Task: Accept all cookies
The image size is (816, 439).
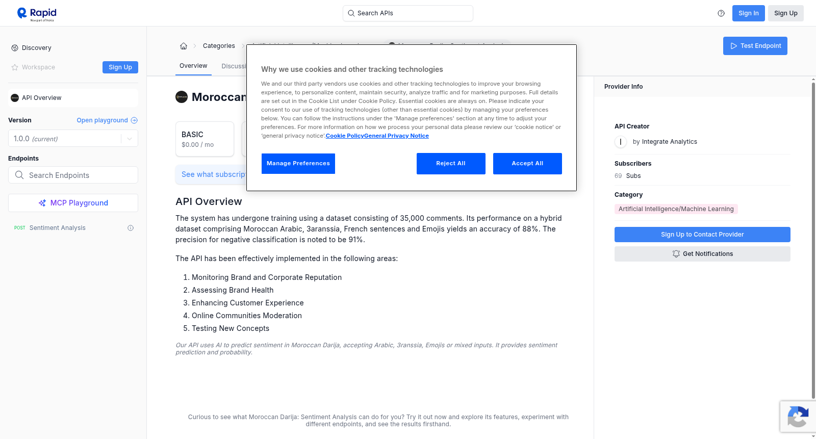Action: click(527, 164)
